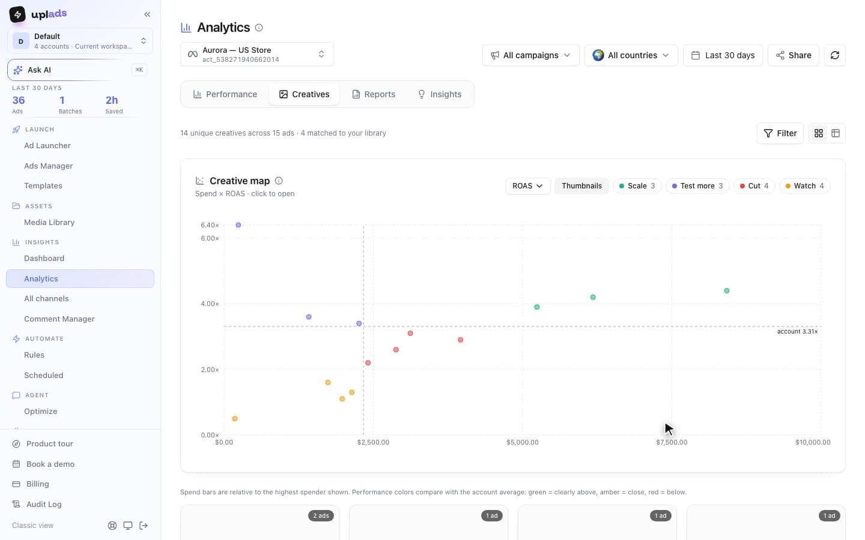Image resolution: width=865 pixels, height=540 pixels.
Task: Switch to table view layout icon
Action: click(x=836, y=133)
